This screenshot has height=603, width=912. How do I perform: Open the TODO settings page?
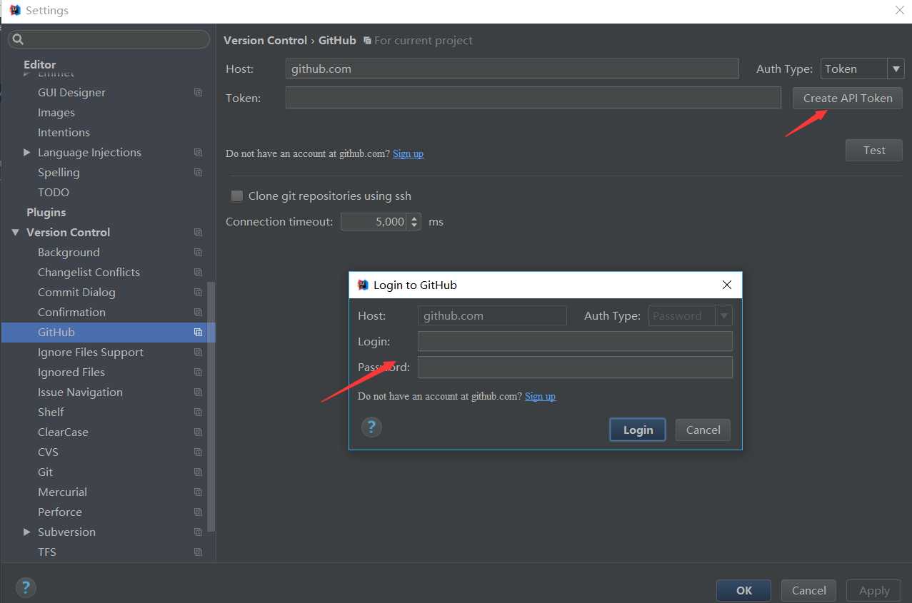(54, 193)
